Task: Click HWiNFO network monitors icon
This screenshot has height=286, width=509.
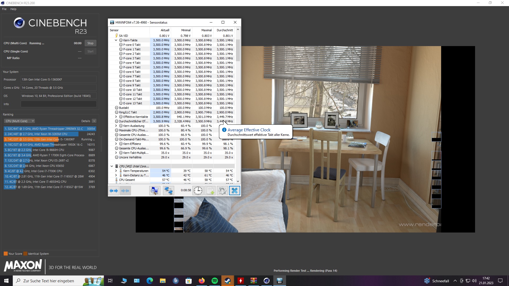Action: click(168, 191)
